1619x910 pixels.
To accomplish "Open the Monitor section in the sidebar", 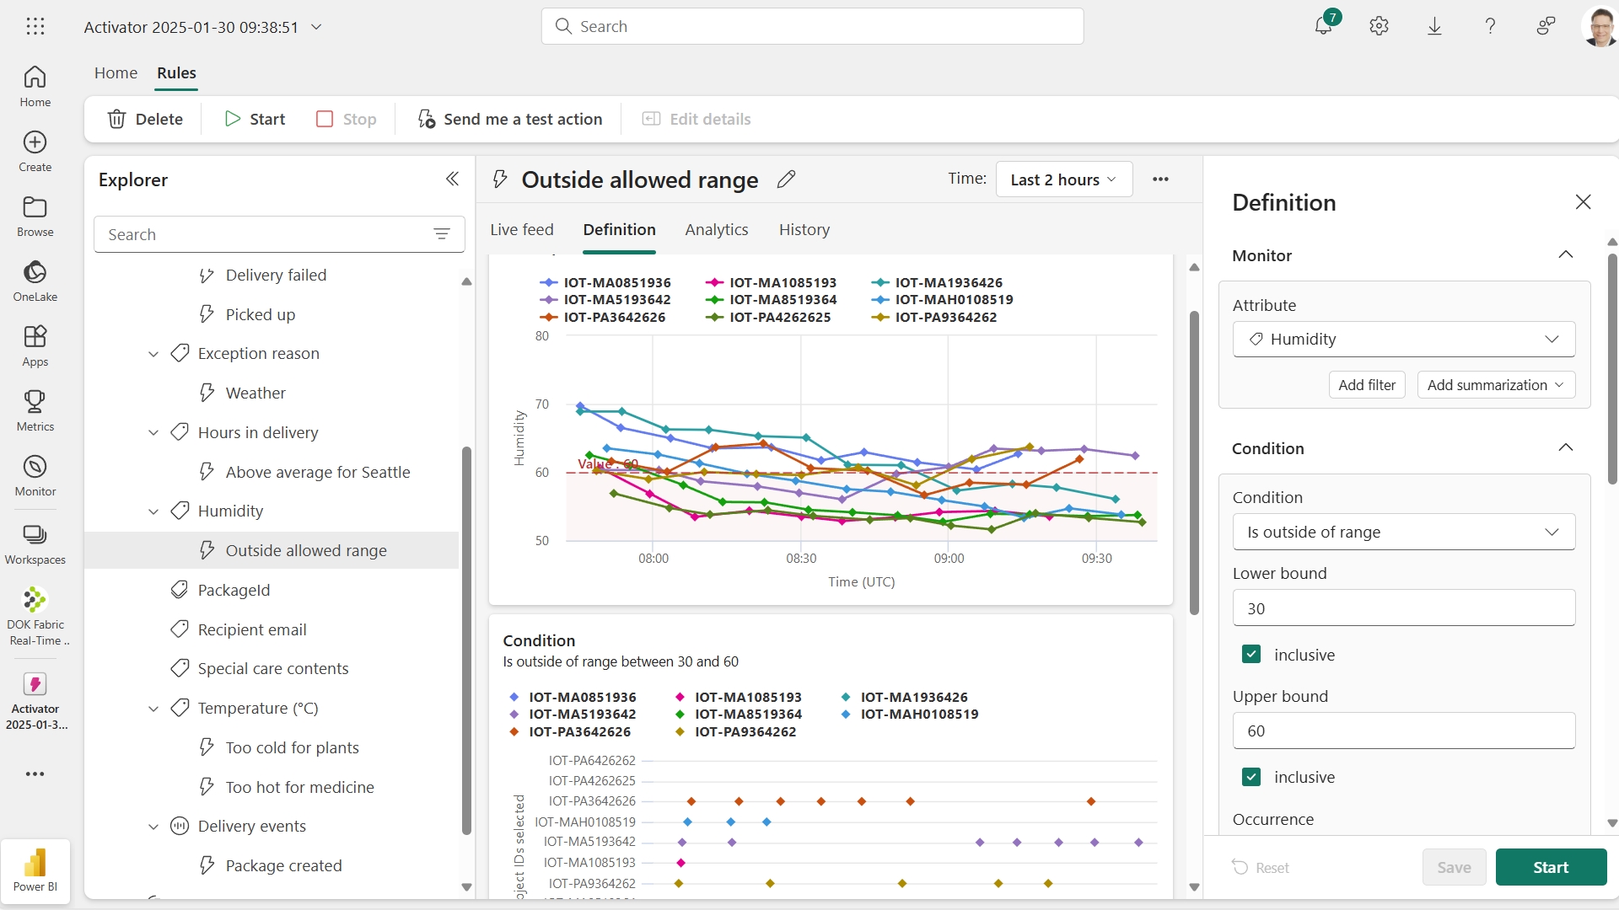I will pyautogui.click(x=35, y=474).
